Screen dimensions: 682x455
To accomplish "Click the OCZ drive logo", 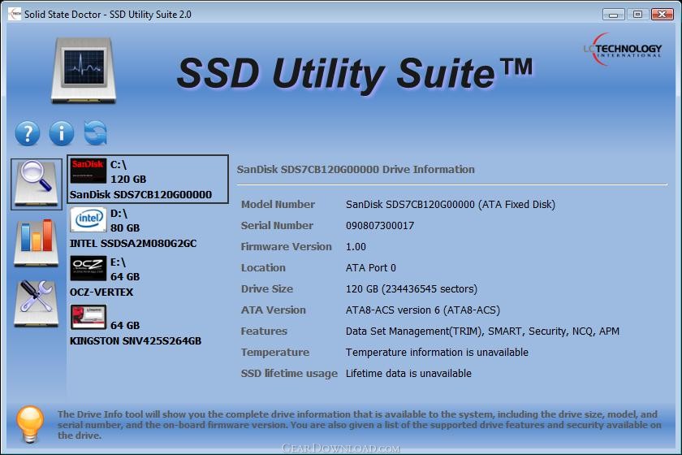I will click(x=88, y=268).
